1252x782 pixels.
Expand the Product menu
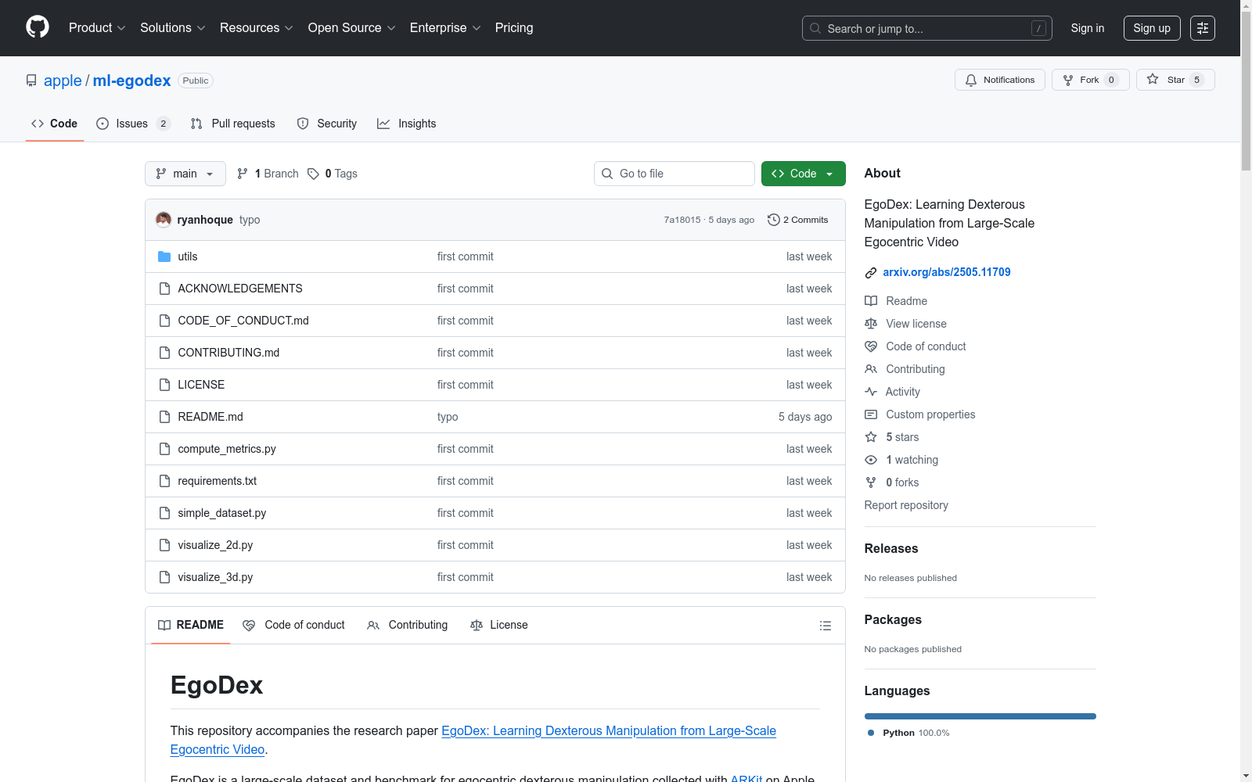[97, 28]
